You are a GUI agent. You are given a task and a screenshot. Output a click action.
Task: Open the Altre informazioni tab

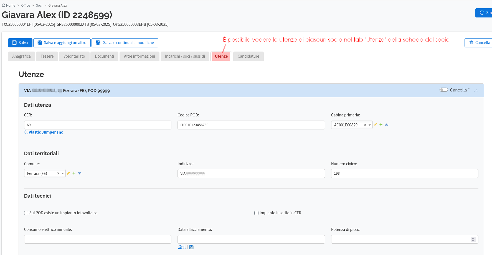click(140, 56)
